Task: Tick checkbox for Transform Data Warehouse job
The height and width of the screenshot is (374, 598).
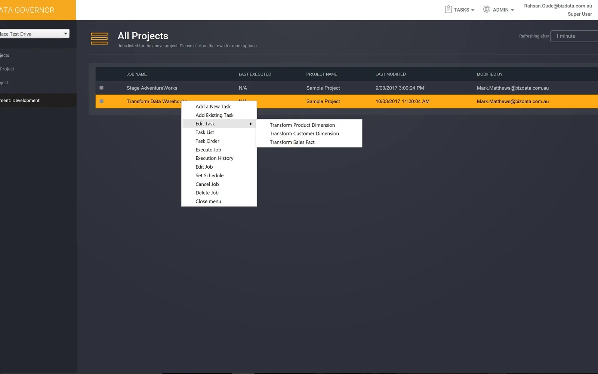Action: tap(101, 101)
